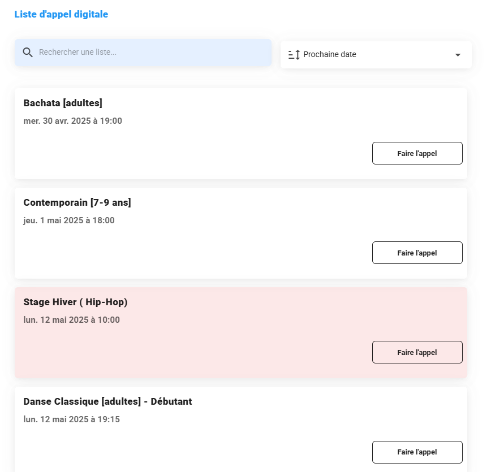Click Faire l'appel for Contemporain 7-9 ans
Screen dimensions: 491x472
pos(417,253)
